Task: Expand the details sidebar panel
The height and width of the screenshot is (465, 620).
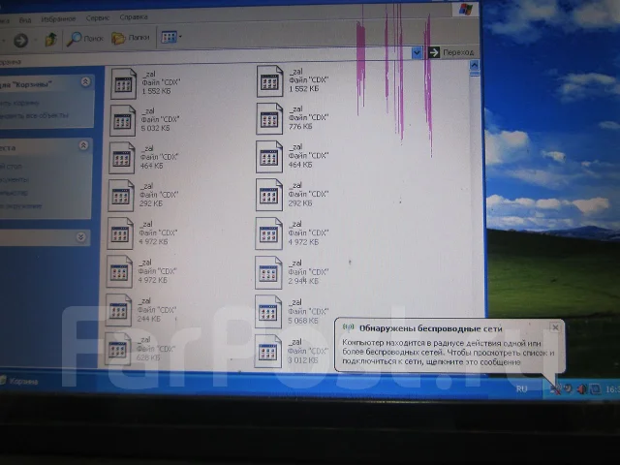Action: 80,236
